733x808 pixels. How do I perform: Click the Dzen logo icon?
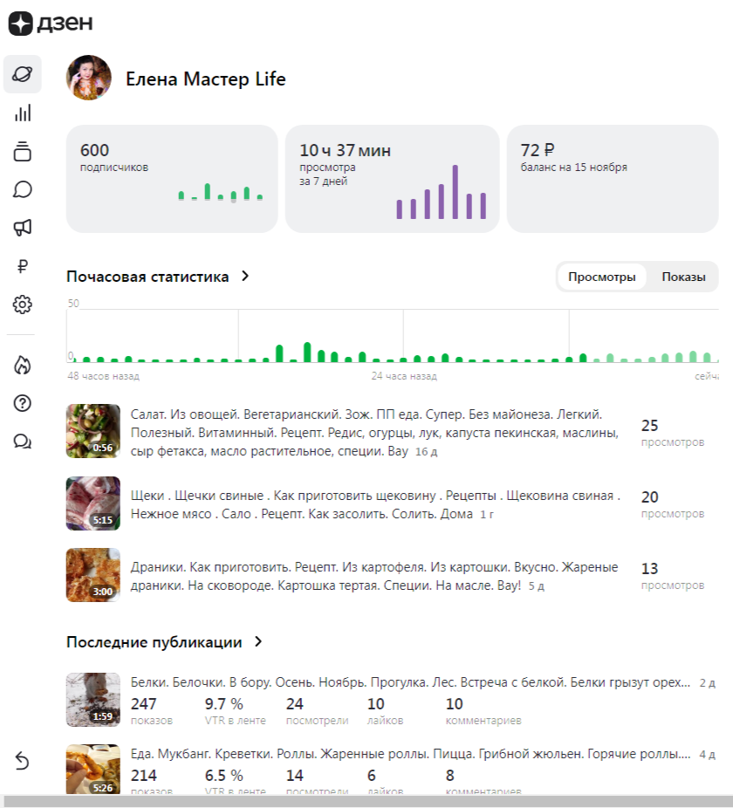tap(21, 24)
